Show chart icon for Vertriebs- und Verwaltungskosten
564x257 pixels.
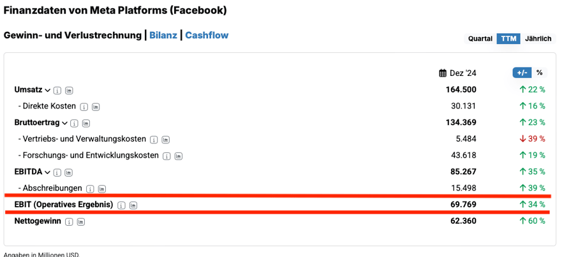(x=165, y=140)
